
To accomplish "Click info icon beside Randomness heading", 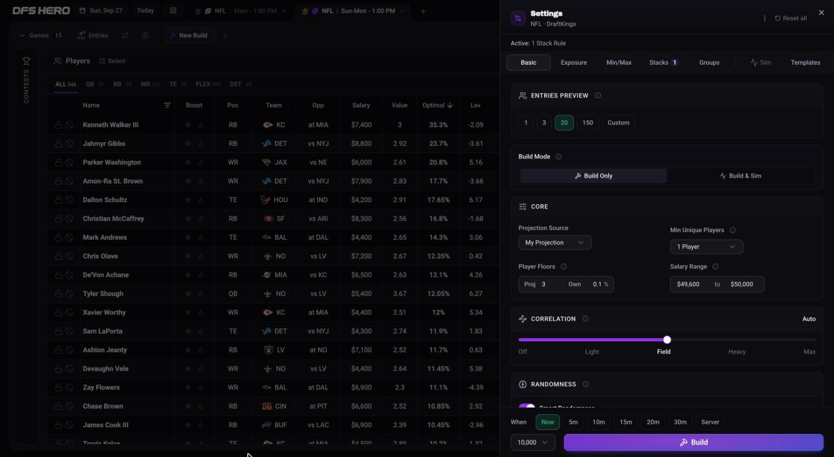I will tap(585, 384).
